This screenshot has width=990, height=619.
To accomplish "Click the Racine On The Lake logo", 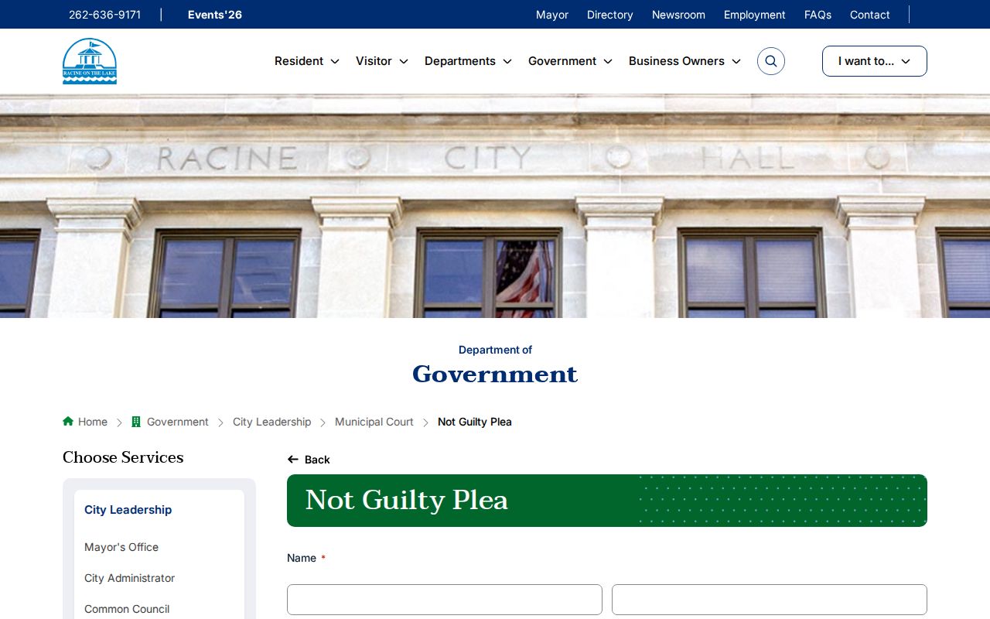I will [x=90, y=61].
